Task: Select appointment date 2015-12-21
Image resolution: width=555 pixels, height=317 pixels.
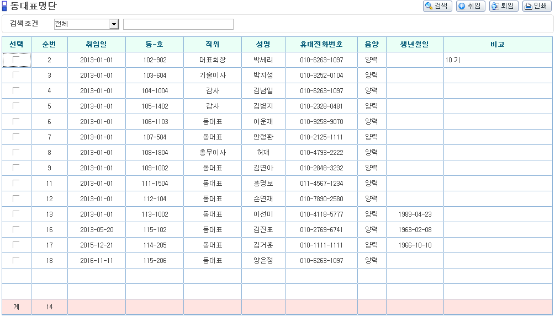Action: point(96,245)
